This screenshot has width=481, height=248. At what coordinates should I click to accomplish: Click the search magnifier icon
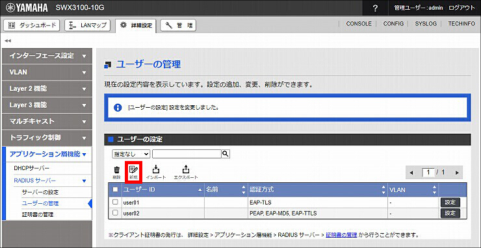(226, 154)
